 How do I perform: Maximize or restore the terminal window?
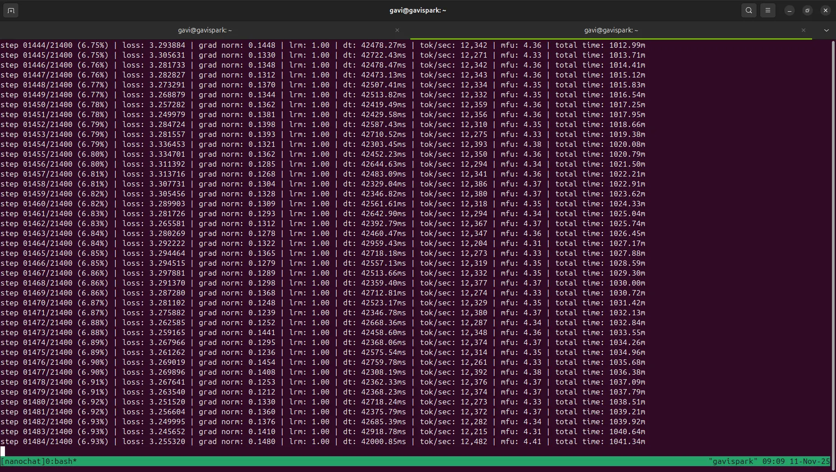click(x=807, y=10)
